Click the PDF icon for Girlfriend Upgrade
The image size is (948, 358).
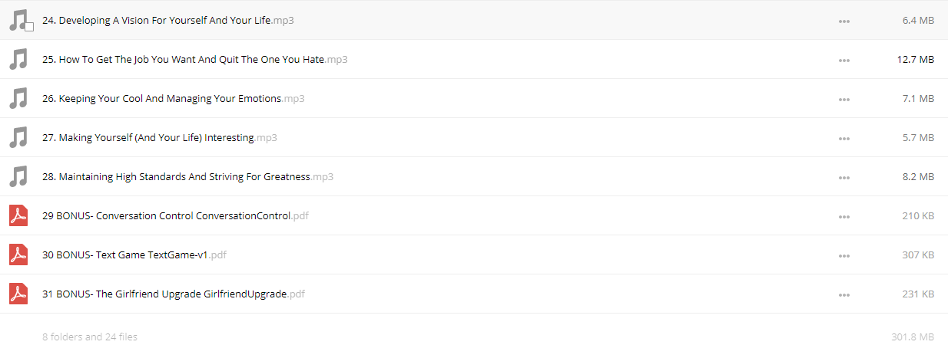click(18, 294)
